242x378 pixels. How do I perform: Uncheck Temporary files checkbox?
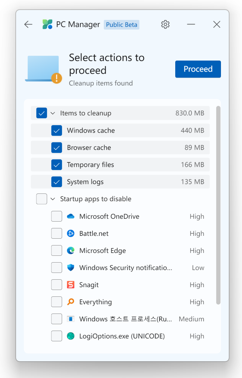pyautogui.click(x=56, y=165)
